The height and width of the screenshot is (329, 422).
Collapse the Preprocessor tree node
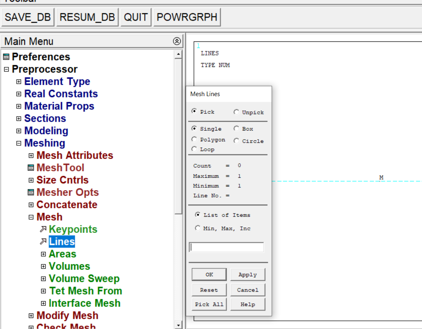(x=7, y=69)
